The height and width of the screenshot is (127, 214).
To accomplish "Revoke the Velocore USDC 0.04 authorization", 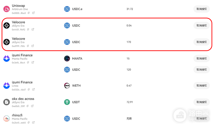I will (x=202, y=26).
